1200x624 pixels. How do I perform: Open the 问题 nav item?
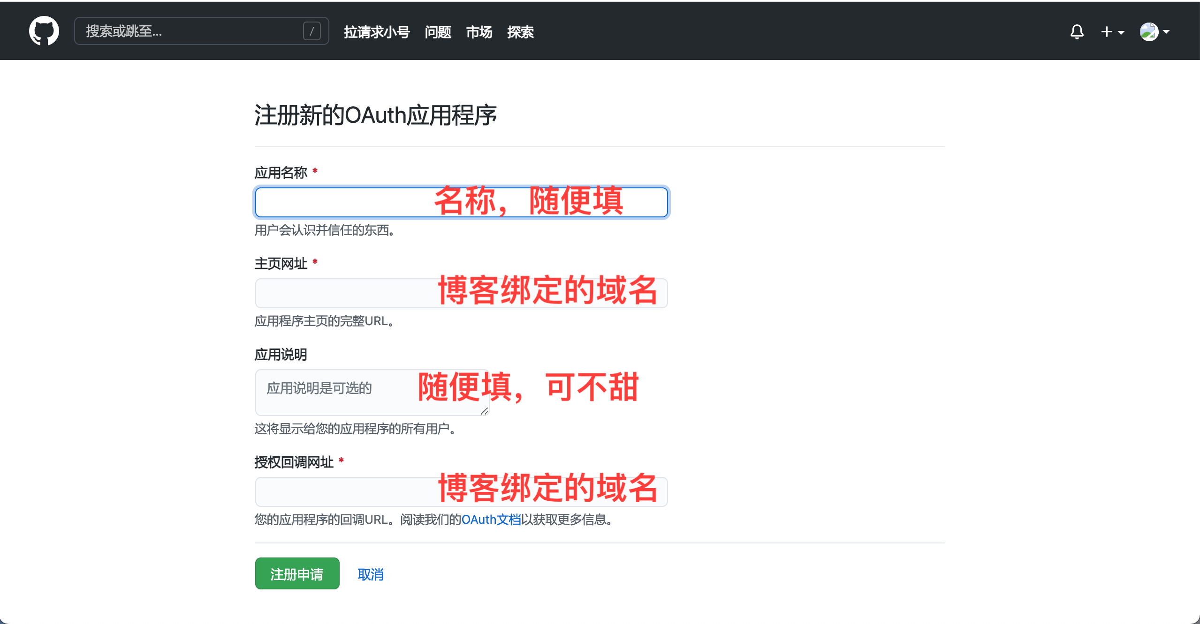[438, 32]
